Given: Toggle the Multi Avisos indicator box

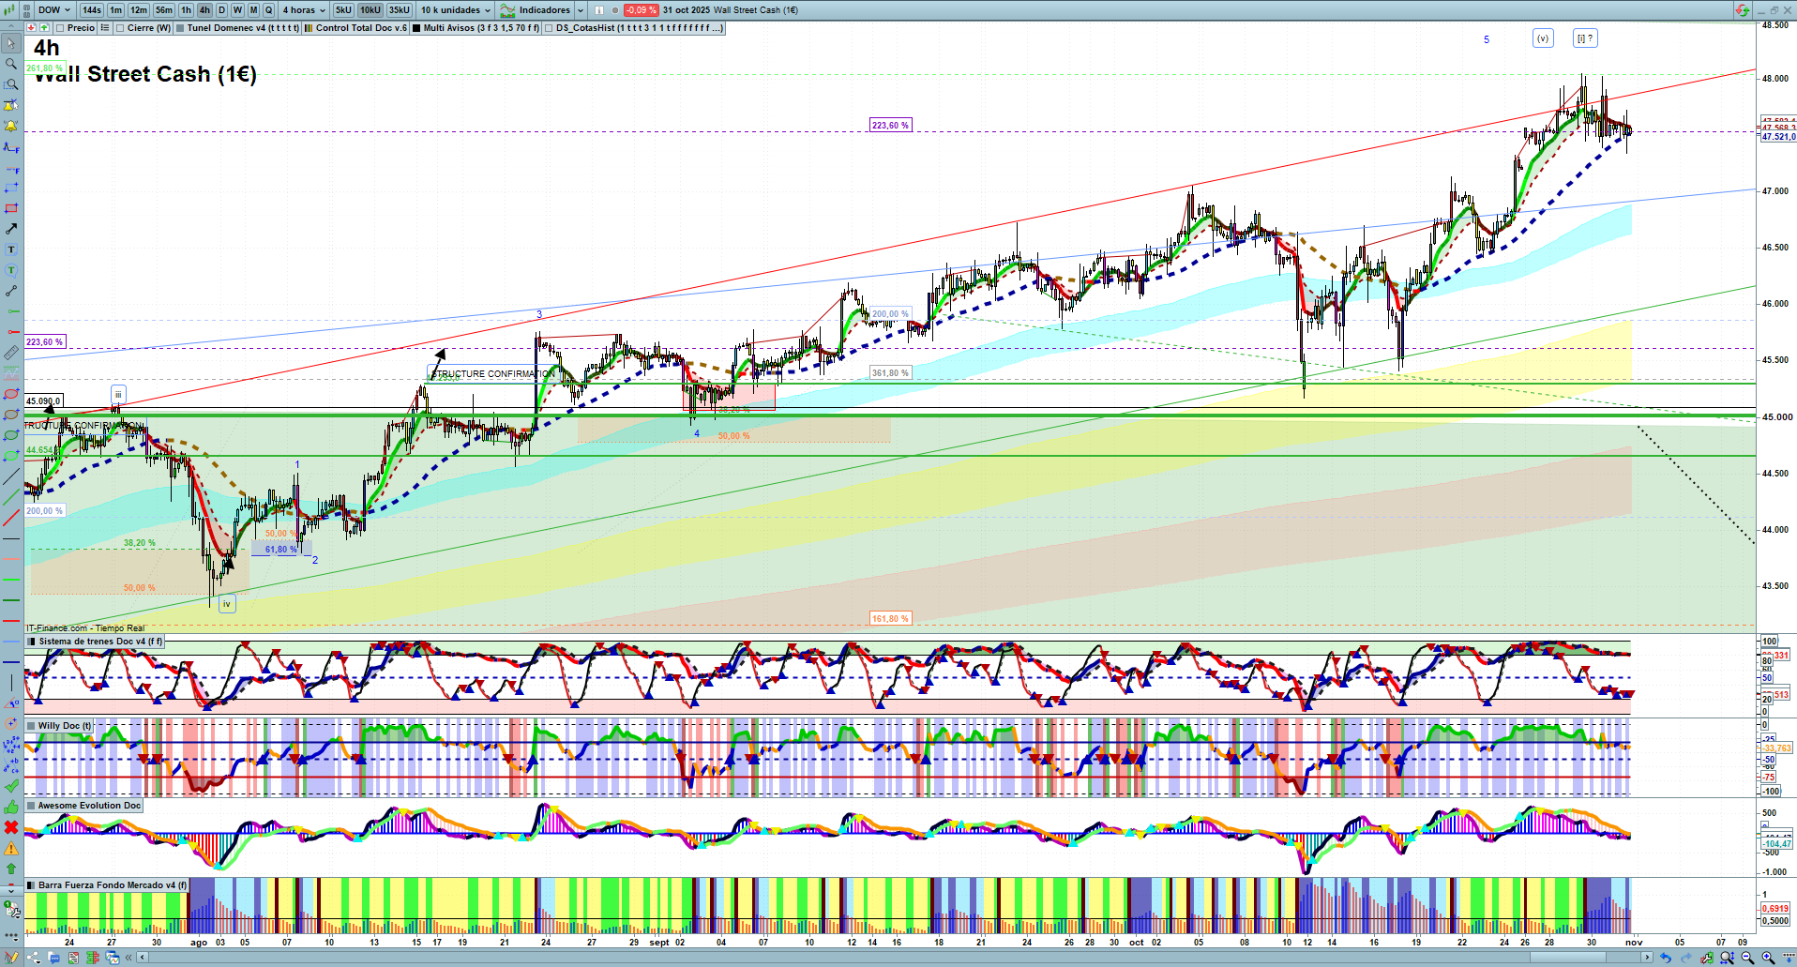Looking at the screenshot, I should [x=416, y=28].
